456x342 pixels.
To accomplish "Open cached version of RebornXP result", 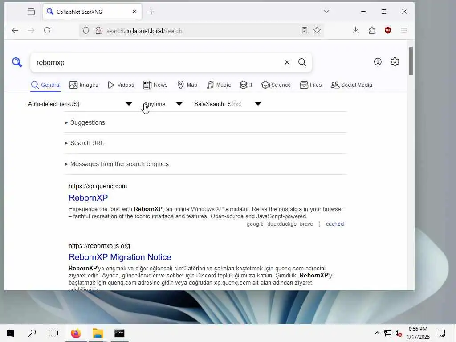I will pos(335,224).
